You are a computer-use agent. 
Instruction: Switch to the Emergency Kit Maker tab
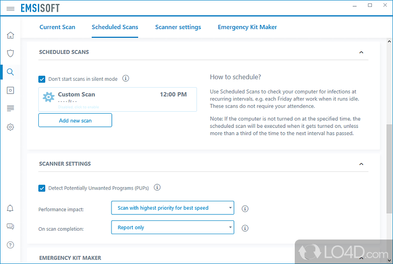tap(247, 27)
